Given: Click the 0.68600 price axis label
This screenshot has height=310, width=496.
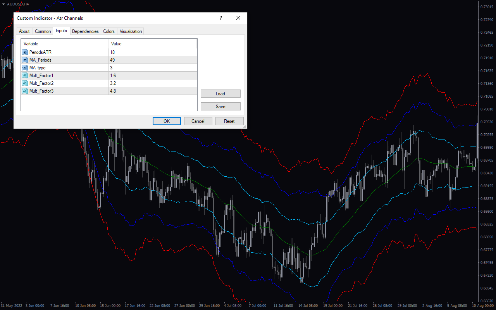Looking at the screenshot, I should 487,212.
